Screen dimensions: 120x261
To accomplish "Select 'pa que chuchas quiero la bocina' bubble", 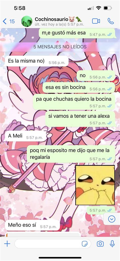I will [74, 102].
